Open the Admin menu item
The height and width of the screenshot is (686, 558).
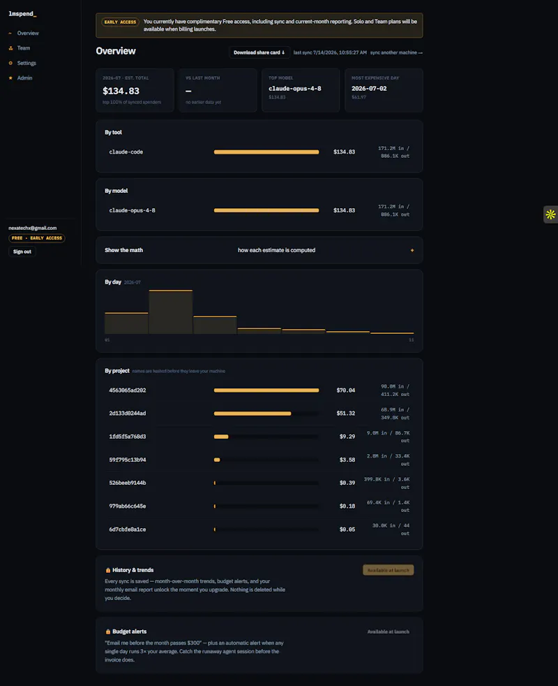point(25,78)
